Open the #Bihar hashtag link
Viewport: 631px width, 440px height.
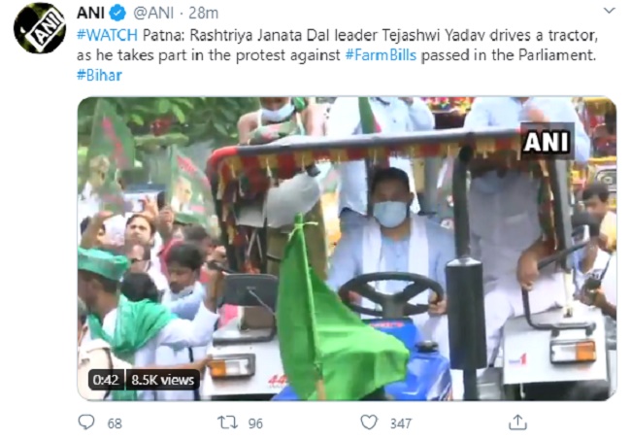click(x=99, y=76)
